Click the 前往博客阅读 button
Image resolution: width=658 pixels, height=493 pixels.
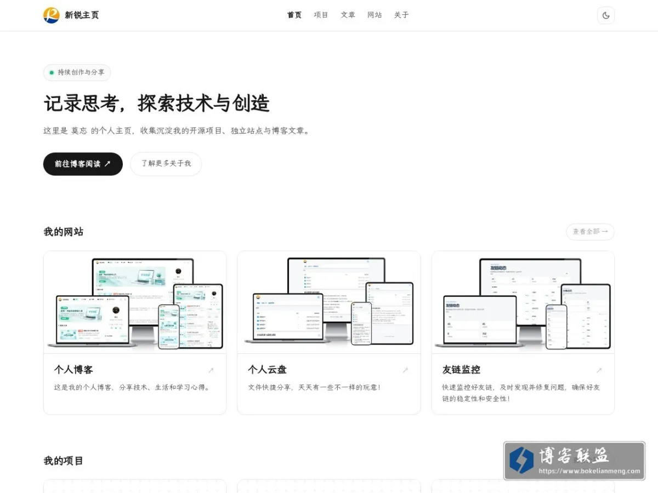83,164
